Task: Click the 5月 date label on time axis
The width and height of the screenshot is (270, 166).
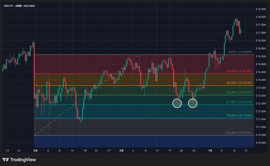Action: tap(35, 150)
